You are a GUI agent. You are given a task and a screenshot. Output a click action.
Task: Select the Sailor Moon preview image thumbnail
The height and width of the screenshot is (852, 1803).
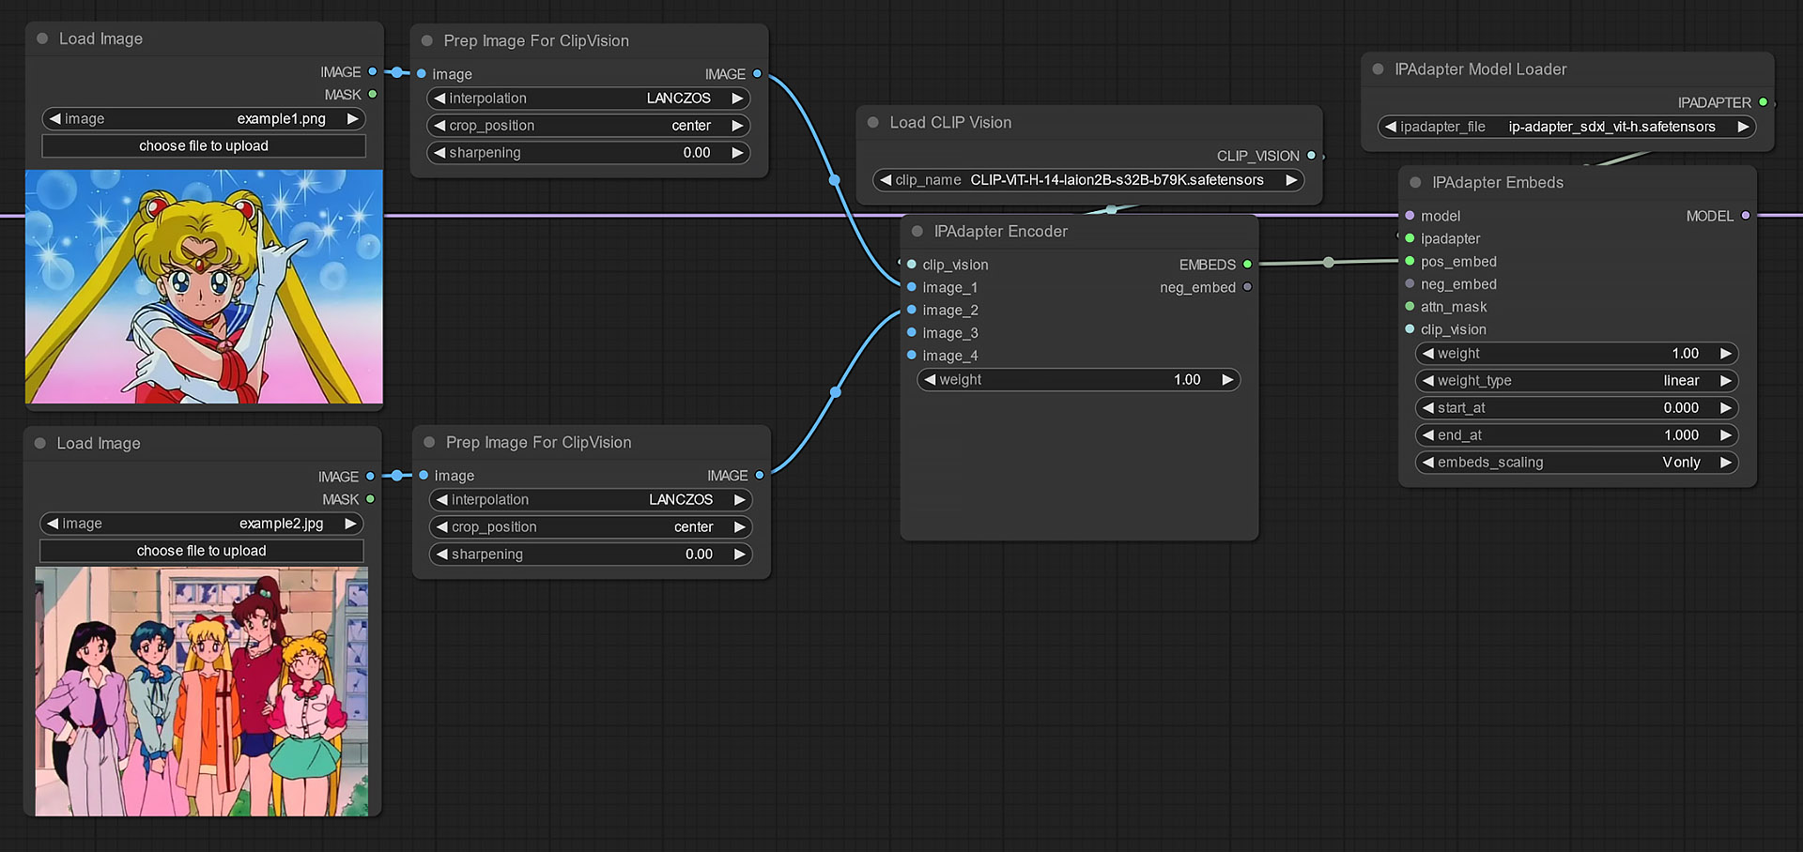(x=204, y=286)
